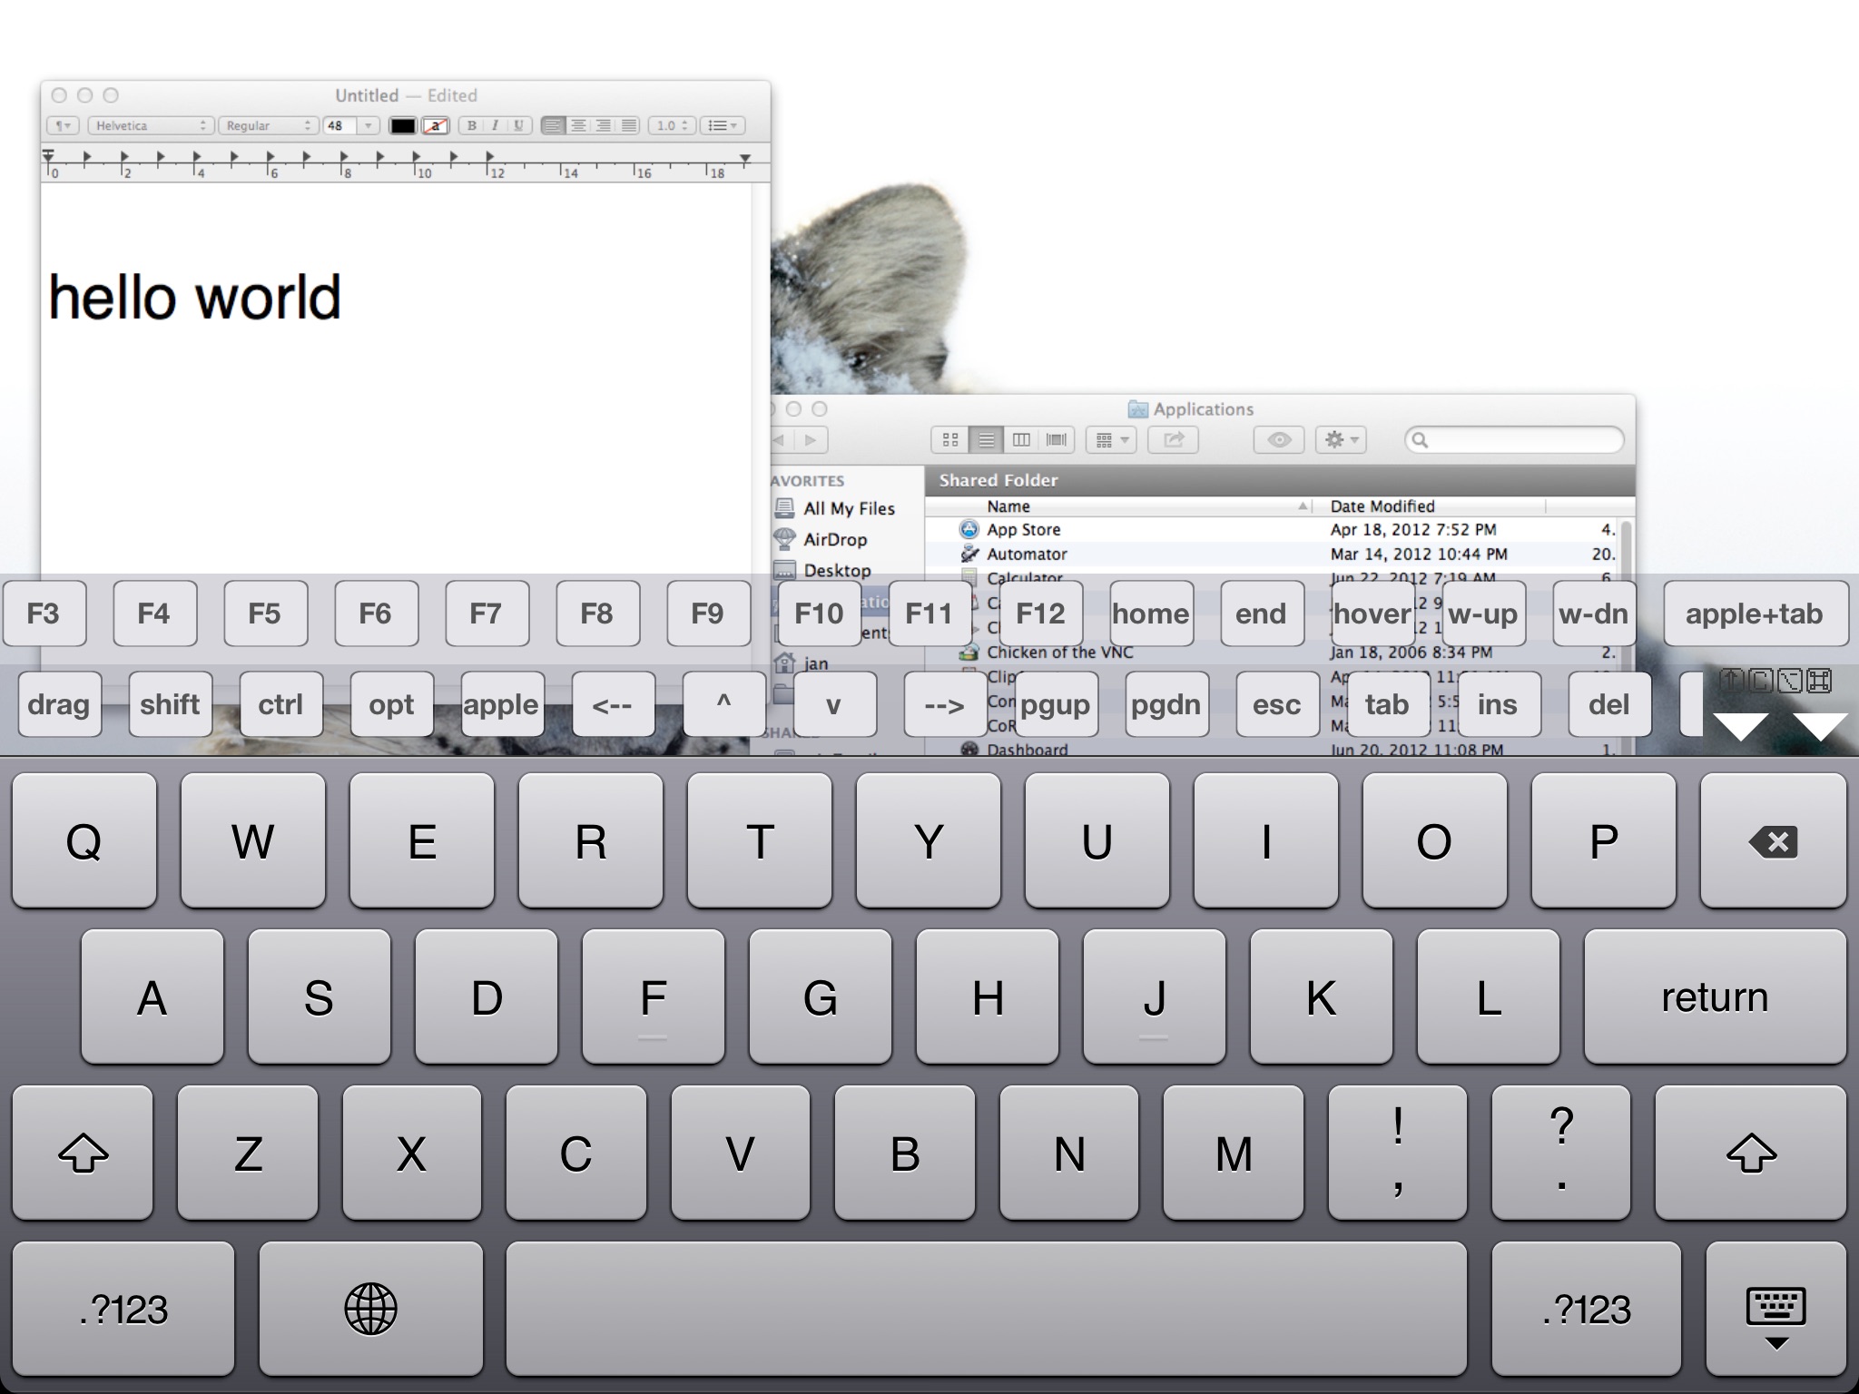Tap the ins key
The image size is (1859, 1394).
1499,704
